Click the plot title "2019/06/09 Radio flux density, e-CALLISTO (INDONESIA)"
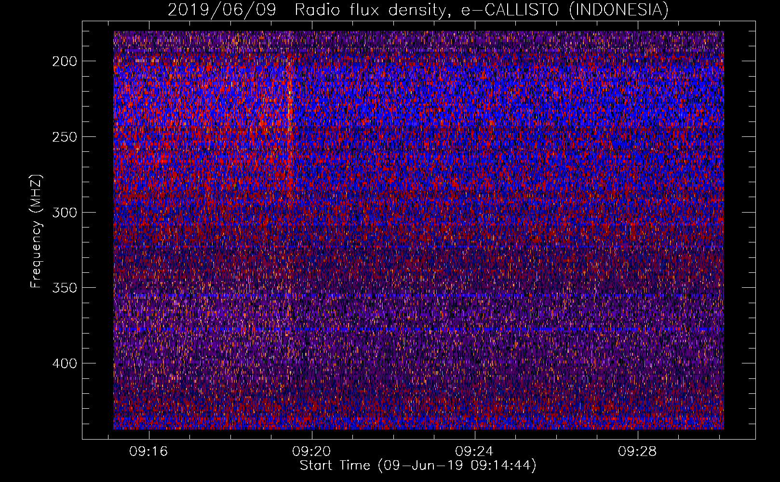This screenshot has width=780, height=482. click(418, 10)
